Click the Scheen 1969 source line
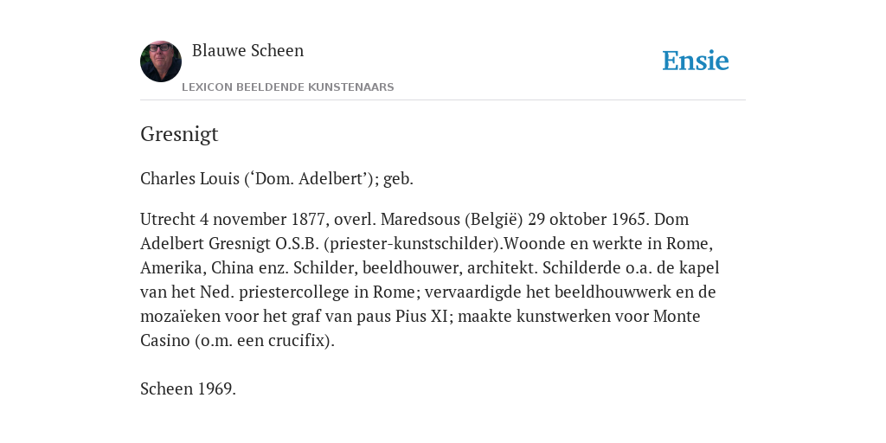The width and height of the screenshot is (886, 443). tap(188, 388)
